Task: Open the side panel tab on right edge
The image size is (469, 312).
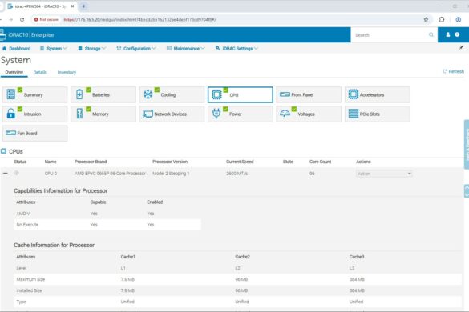Action: pos(467,145)
